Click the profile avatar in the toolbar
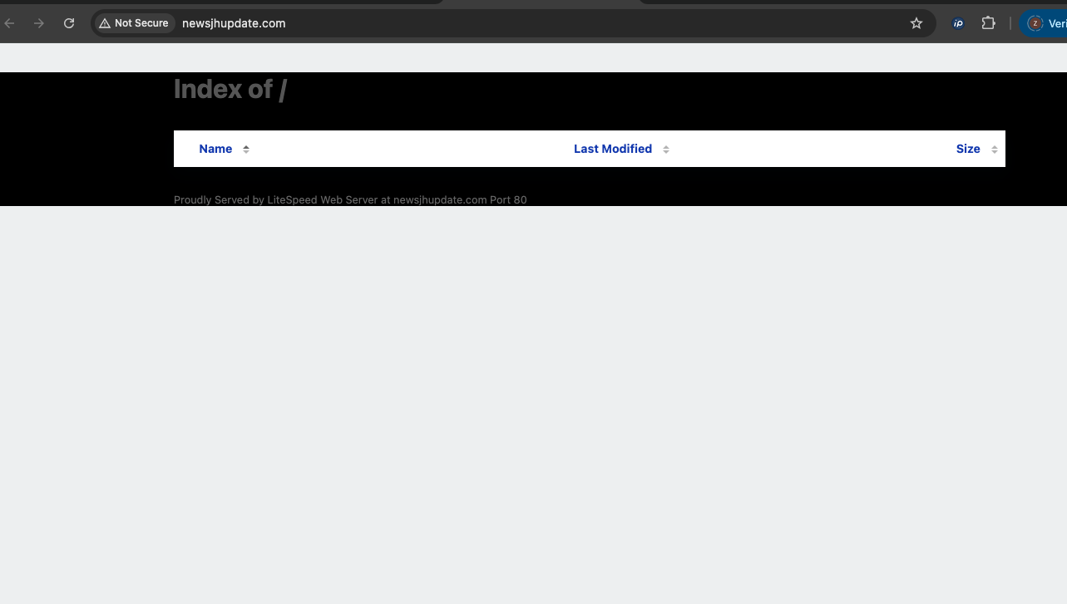This screenshot has width=1067, height=604. (x=1035, y=23)
